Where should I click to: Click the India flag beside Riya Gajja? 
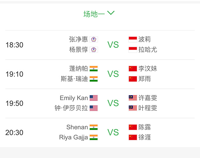pyautogui.click(x=94, y=137)
